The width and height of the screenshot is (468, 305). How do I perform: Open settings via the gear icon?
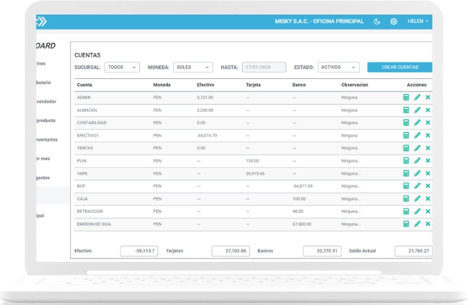coord(394,21)
